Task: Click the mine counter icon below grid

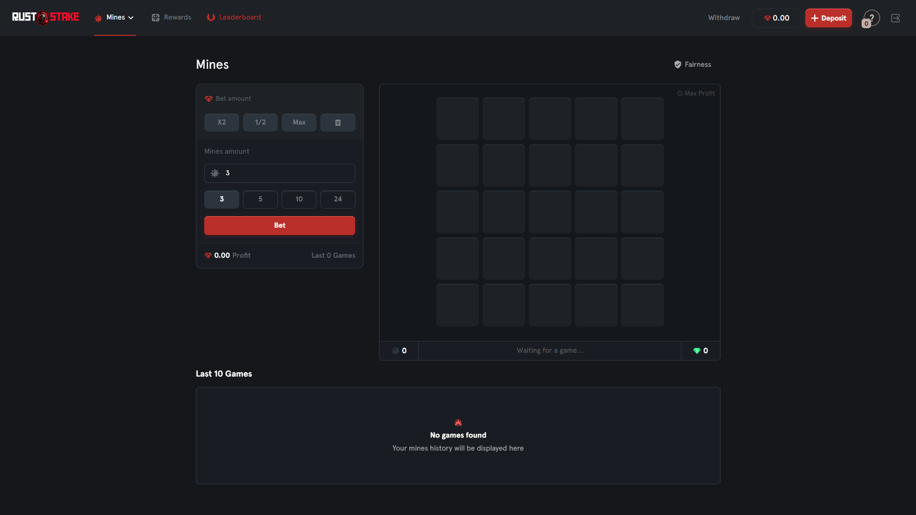Action: 396,351
